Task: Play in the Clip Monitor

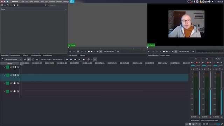Action: click(x=92, y=51)
